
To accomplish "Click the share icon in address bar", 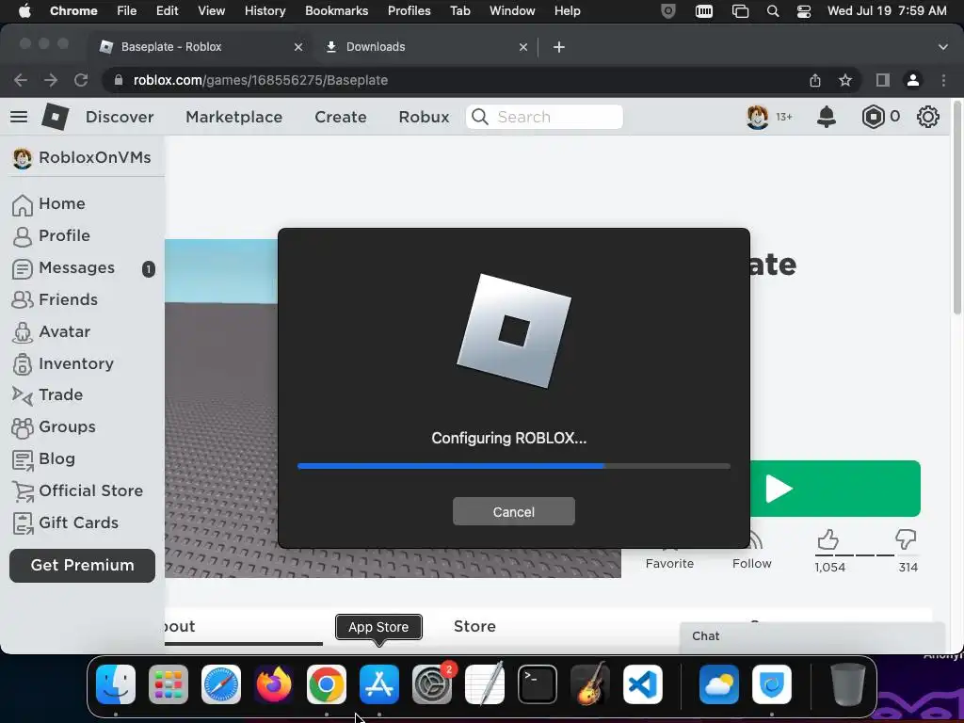I will tap(815, 80).
